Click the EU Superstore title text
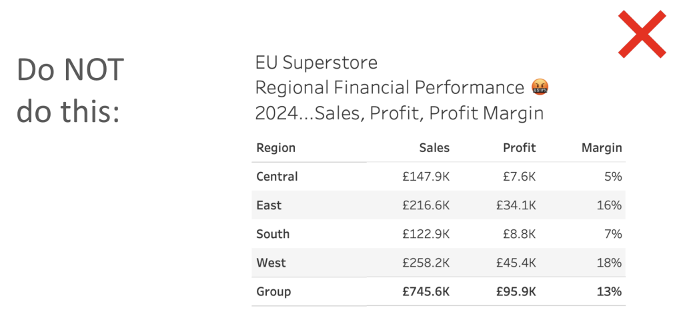 pos(316,63)
